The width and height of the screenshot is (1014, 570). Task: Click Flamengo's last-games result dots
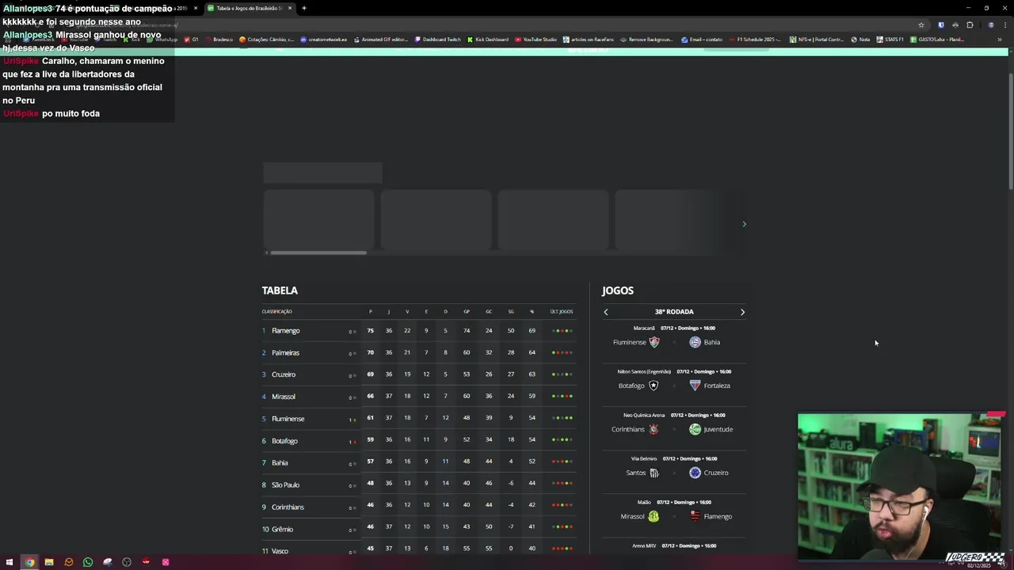coord(562,331)
